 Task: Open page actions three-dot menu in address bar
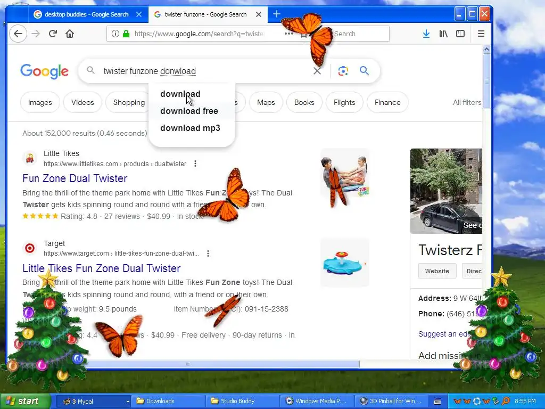[288, 34]
